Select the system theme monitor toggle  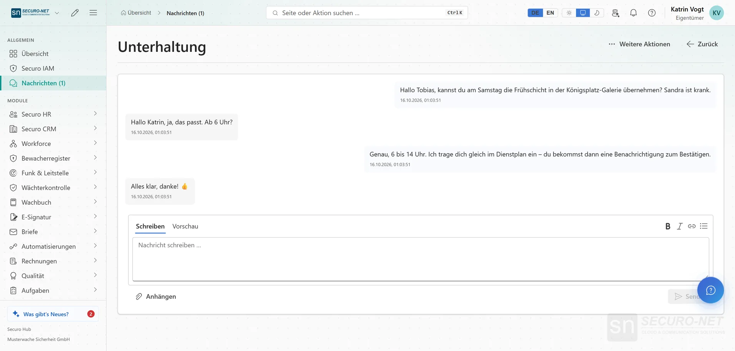[x=583, y=13]
